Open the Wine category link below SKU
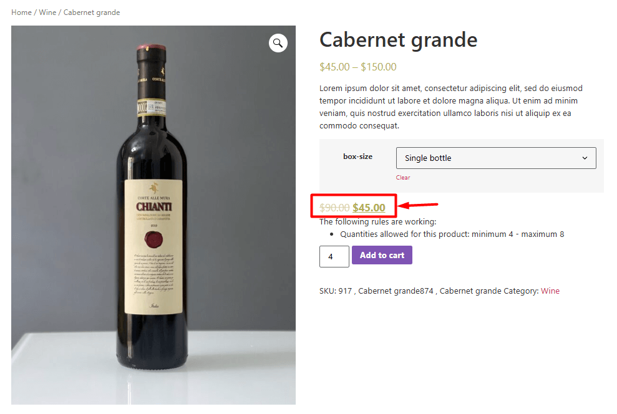 pyautogui.click(x=550, y=291)
